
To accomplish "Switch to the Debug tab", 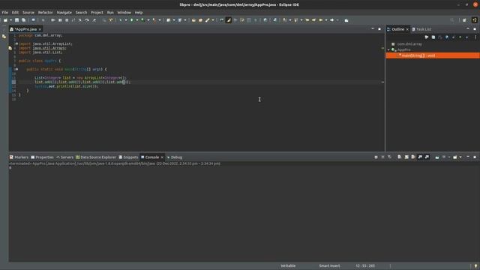I will pyautogui.click(x=175, y=157).
